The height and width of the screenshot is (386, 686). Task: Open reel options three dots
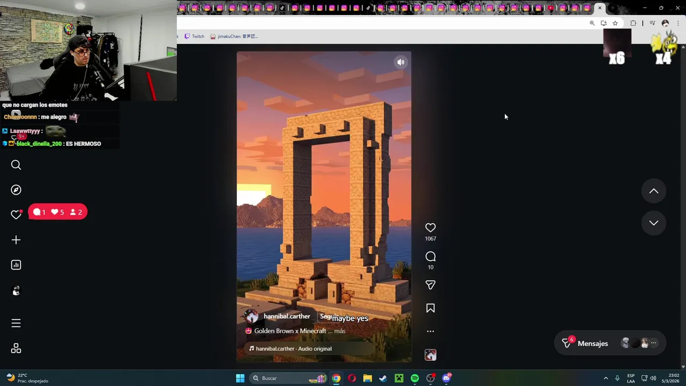pyautogui.click(x=430, y=331)
